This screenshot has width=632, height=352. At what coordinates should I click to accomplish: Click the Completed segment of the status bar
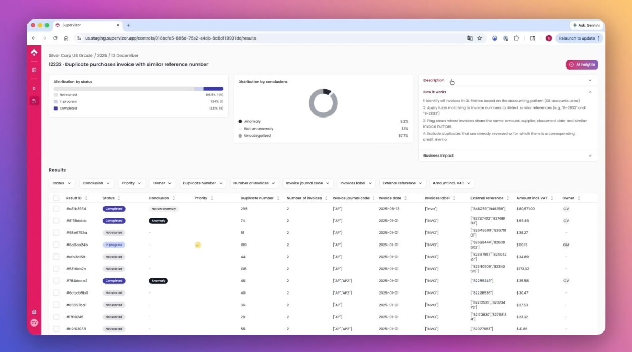(213, 89)
